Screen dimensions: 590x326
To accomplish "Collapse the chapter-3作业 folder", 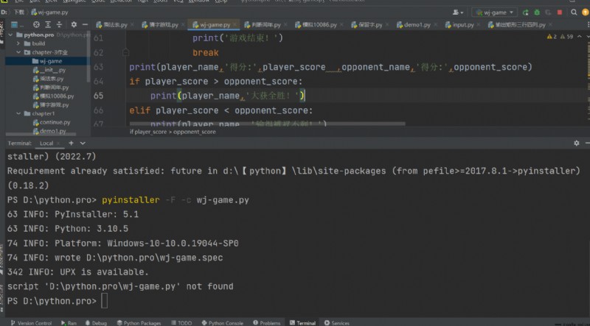I will point(18,52).
